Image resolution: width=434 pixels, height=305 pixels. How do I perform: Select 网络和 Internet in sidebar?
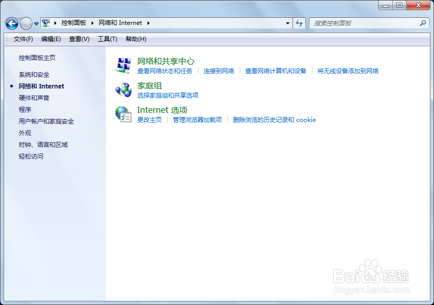click(41, 86)
